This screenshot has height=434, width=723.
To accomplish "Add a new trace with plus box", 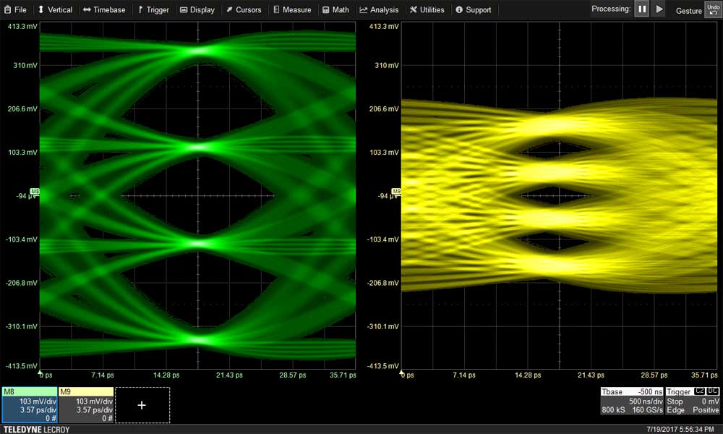I will pos(142,405).
